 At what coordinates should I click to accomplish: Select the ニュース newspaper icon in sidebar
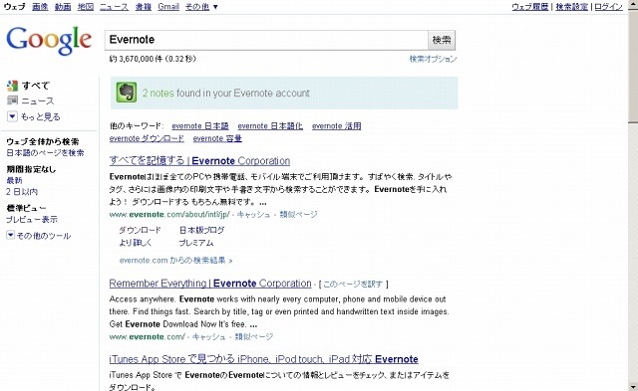12,100
